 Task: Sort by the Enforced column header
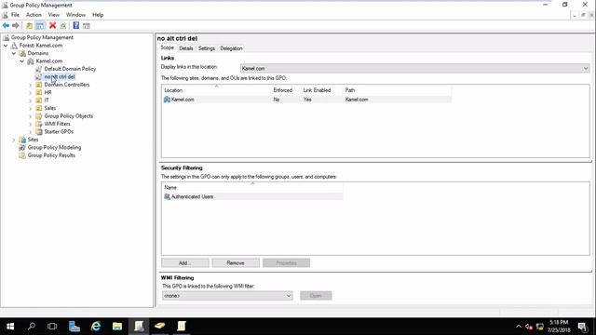coord(286,90)
